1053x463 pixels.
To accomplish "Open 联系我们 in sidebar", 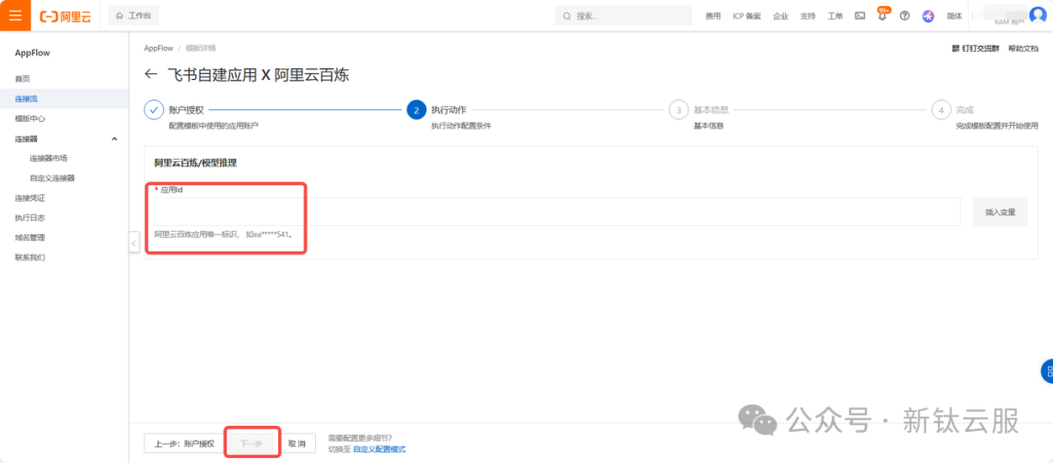I will pyautogui.click(x=29, y=257).
